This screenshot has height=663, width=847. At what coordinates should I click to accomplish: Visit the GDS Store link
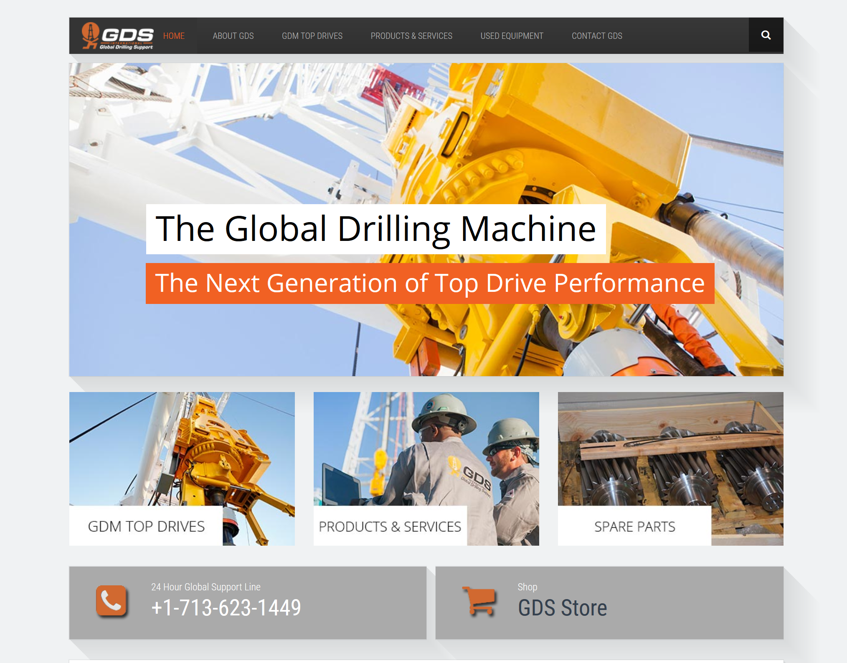pos(562,607)
